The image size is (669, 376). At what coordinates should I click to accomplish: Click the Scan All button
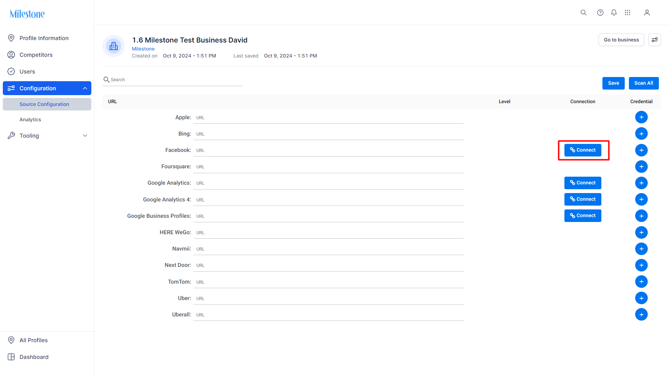(x=644, y=83)
